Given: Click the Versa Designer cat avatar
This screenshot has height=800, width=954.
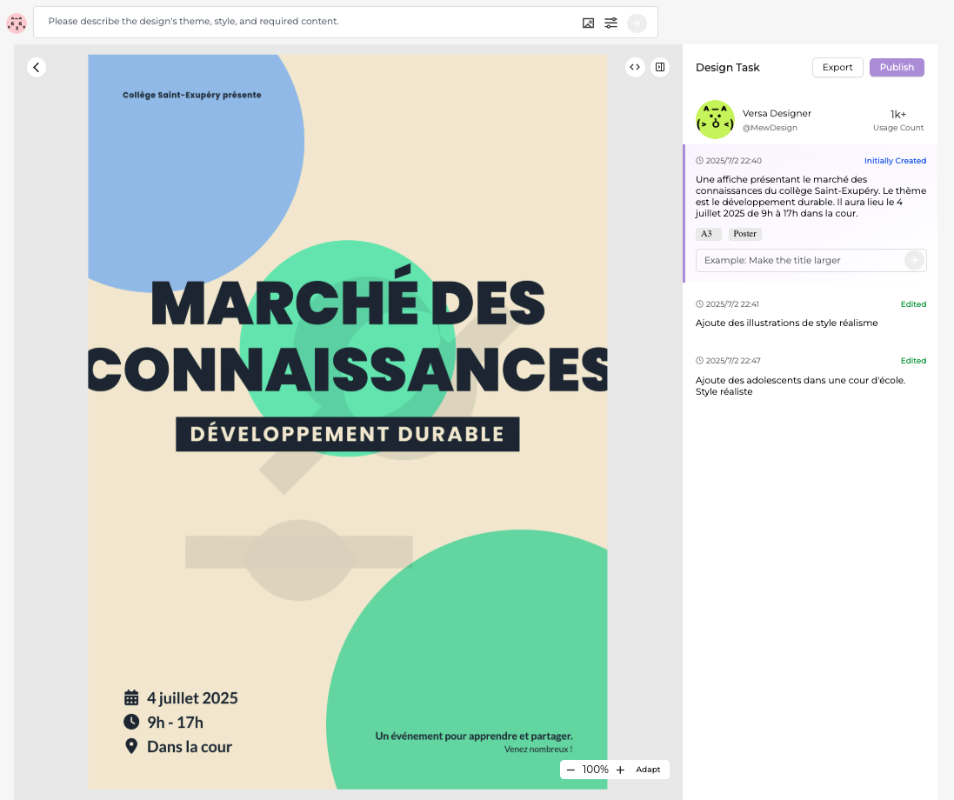Looking at the screenshot, I should [x=715, y=120].
